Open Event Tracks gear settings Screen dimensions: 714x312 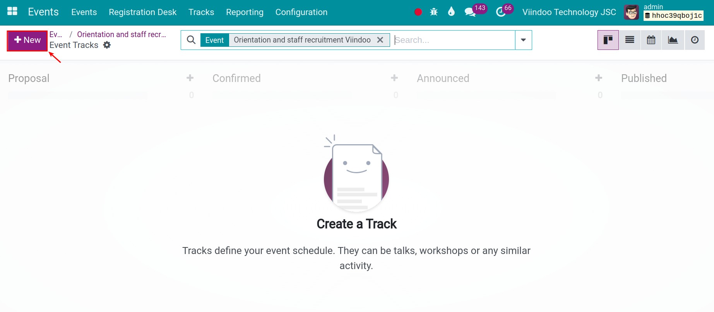coord(107,45)
